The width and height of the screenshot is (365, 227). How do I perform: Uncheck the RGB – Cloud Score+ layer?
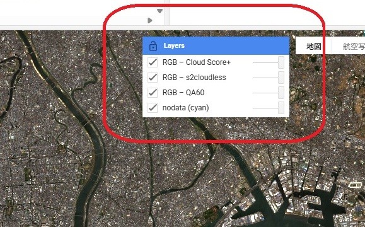[153, 62]
